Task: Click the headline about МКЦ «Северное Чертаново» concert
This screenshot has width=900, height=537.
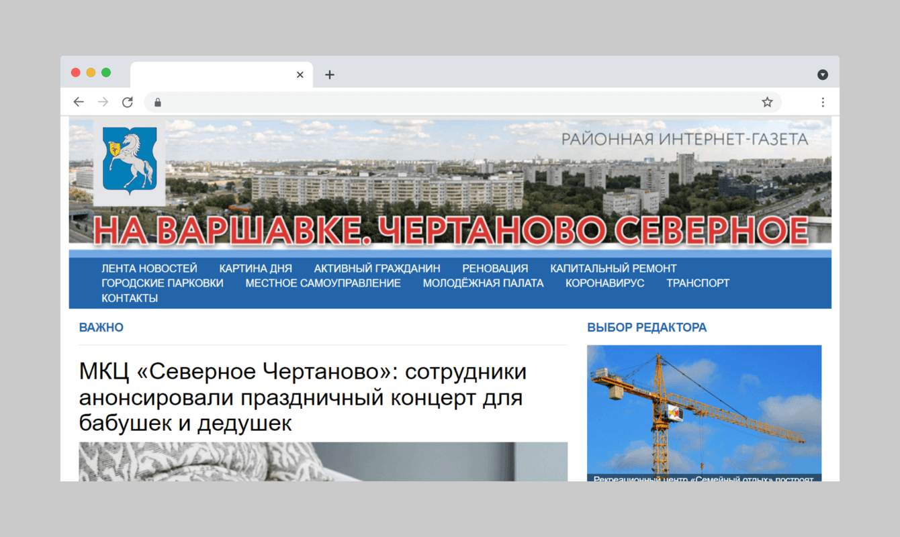Action: 302,397
